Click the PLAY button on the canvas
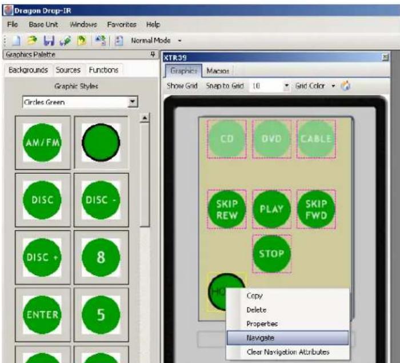The width and height of the screenshot is (400, 363). pos(271,209)
